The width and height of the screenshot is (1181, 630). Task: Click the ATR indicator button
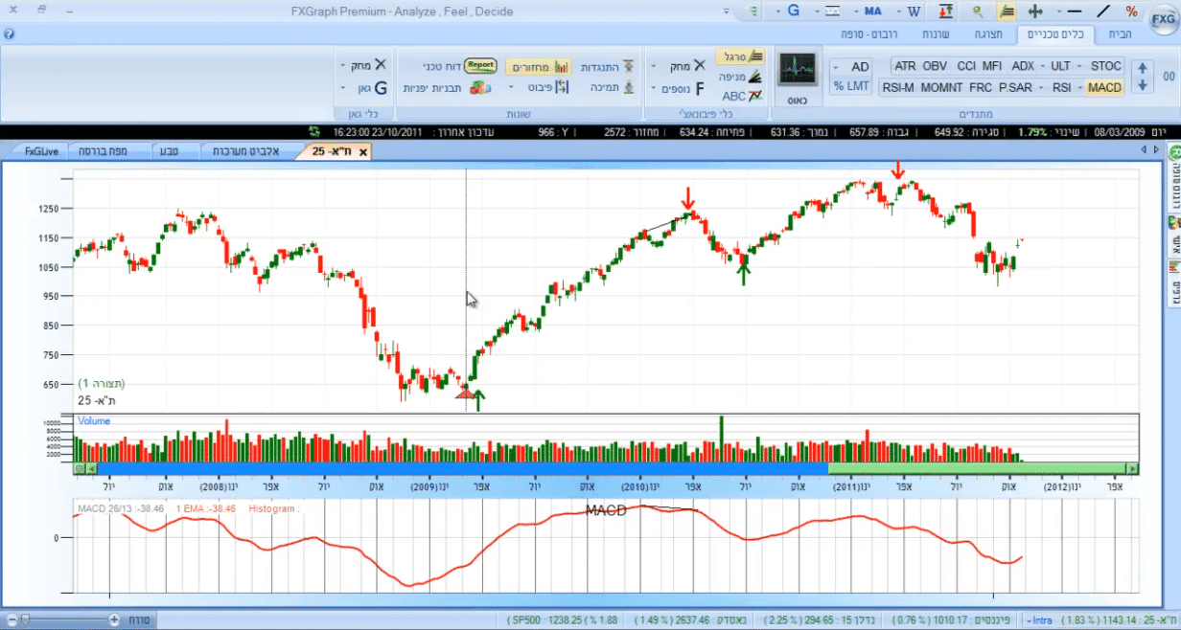pyautogui.click(x=904, y=66)
